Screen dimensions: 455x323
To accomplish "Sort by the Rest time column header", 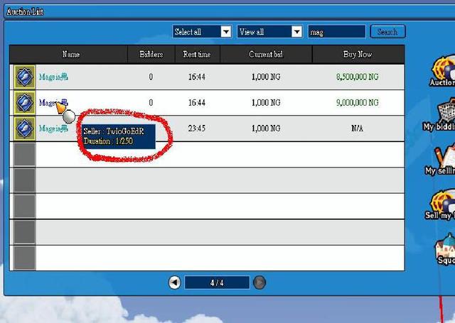I will [197, 55].
